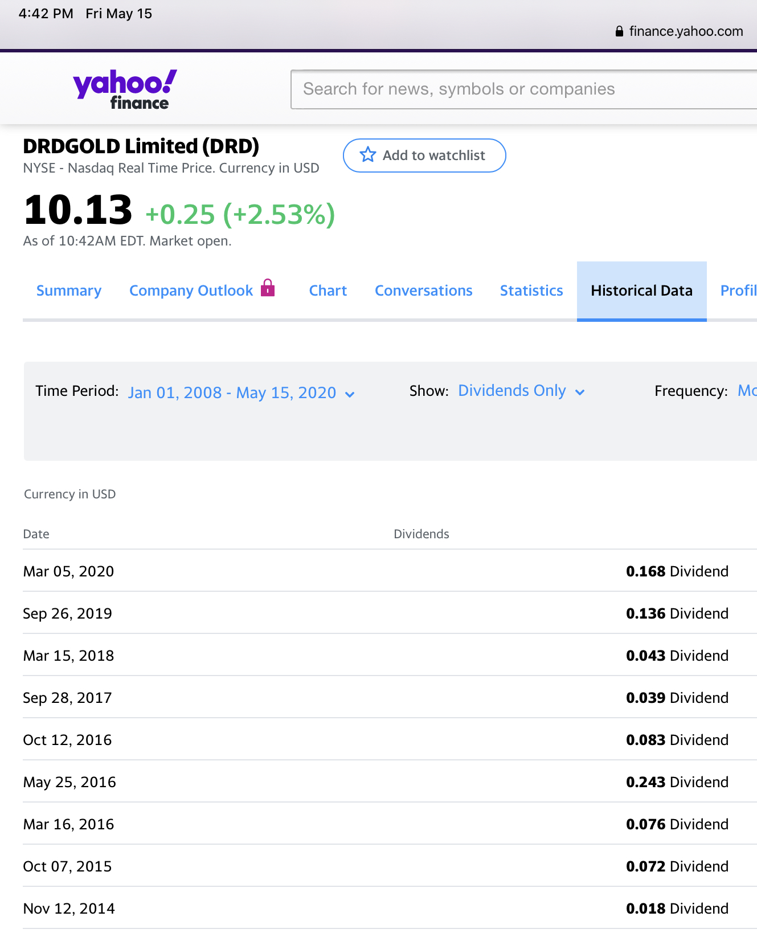The image size is (757, 933).
Task: Click the star icon on watchlist button
Action: [x=368, y=155]
